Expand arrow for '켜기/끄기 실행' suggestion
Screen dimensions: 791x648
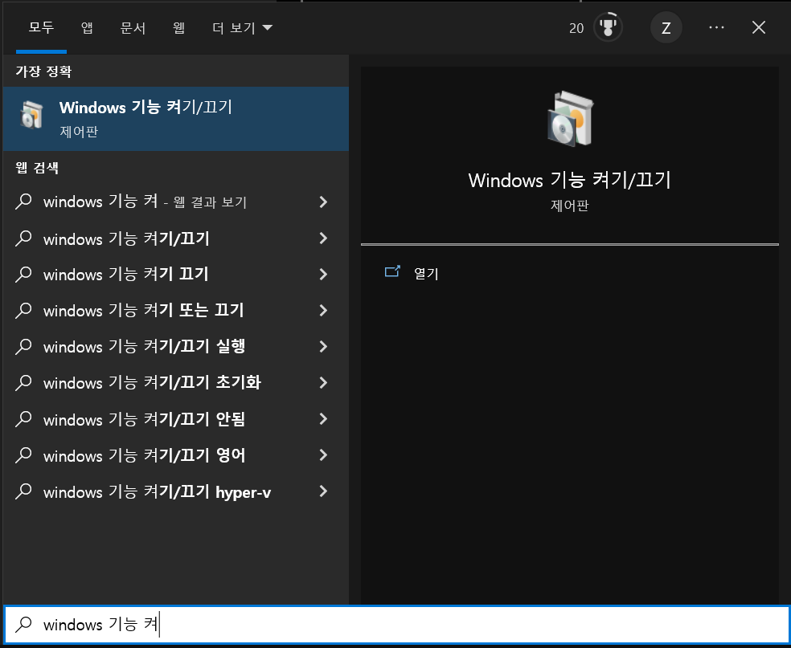[323, 346]
